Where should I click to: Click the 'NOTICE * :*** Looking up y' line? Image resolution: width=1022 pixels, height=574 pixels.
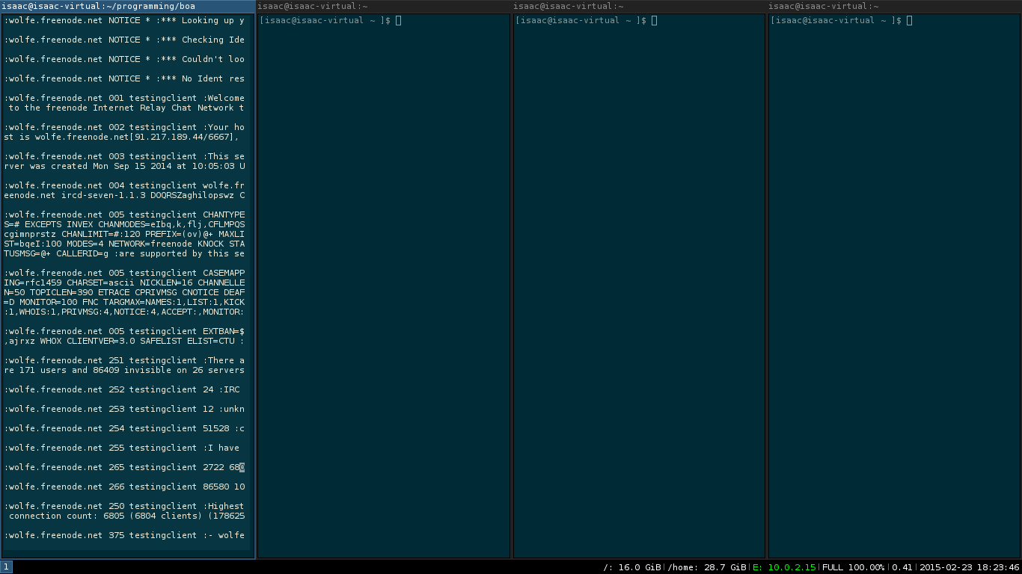click(124, 20)
